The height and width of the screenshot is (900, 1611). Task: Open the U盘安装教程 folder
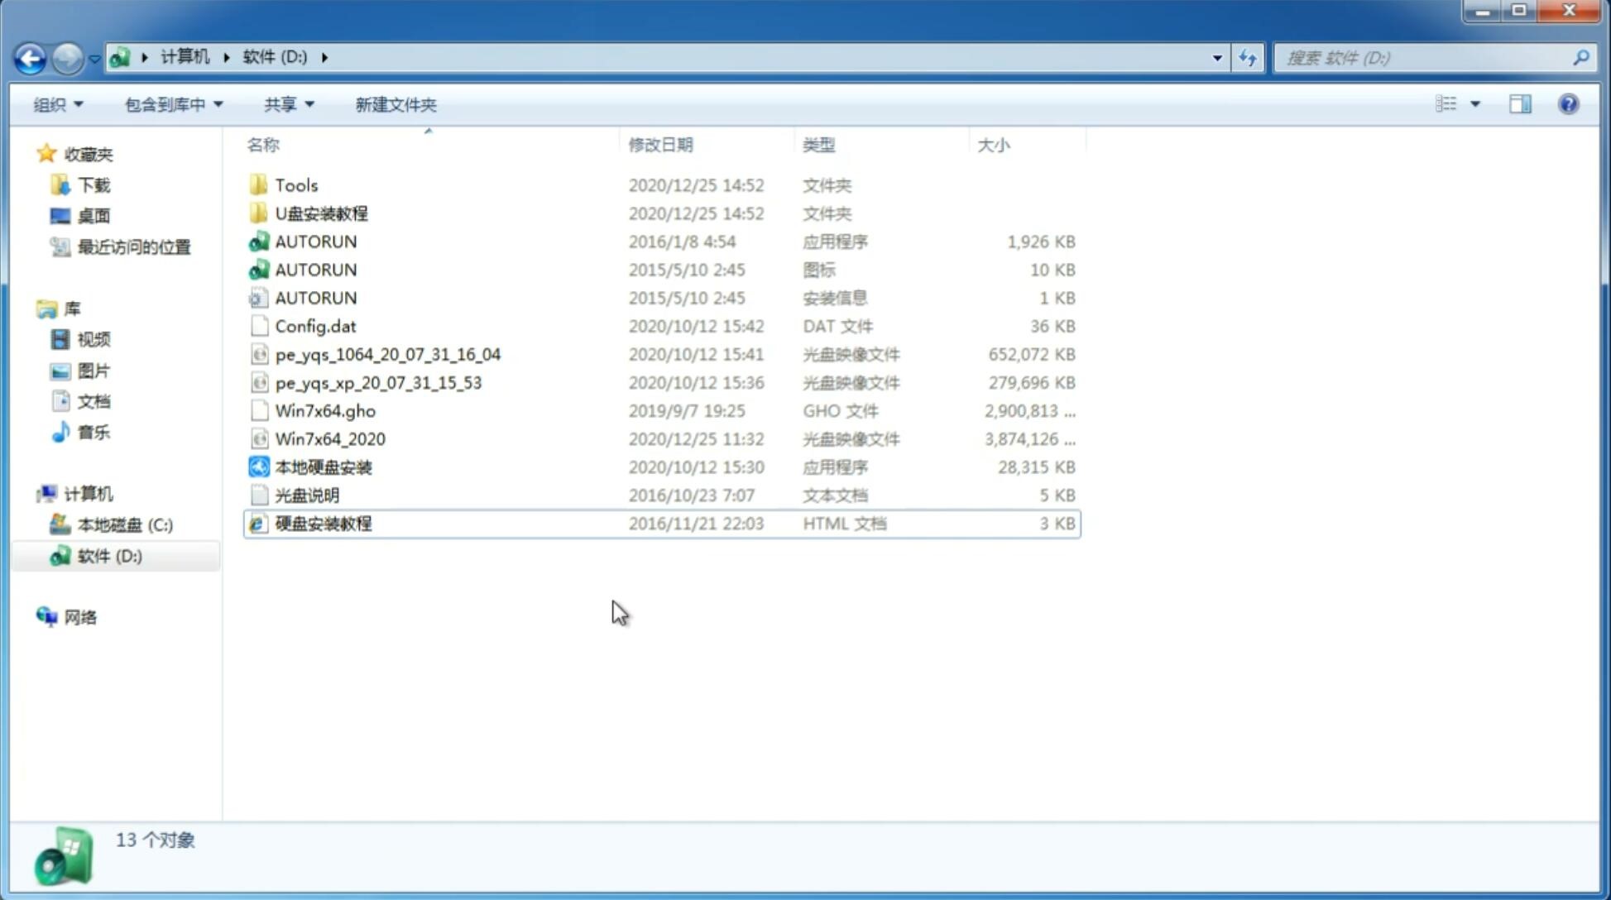click(321, 213)
